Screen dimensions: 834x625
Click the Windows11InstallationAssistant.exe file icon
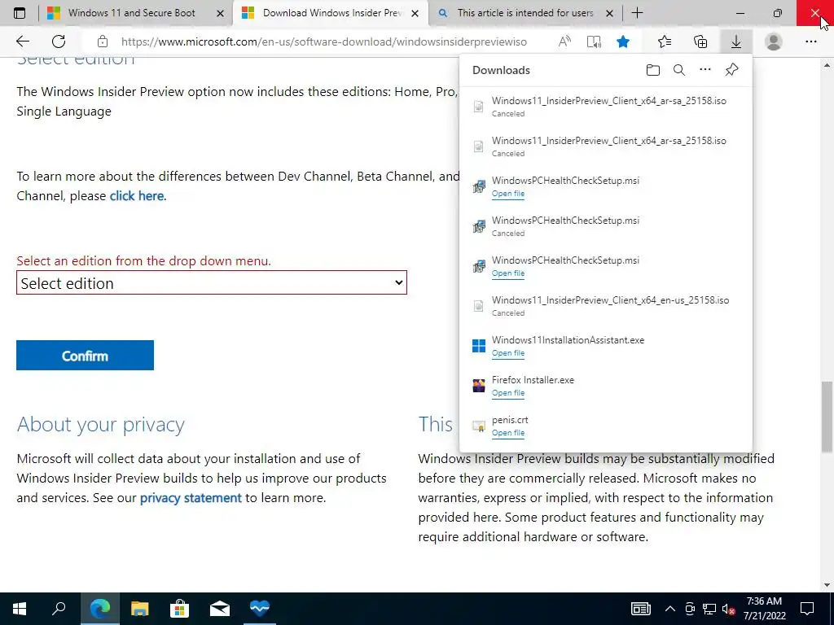[479, 345]
